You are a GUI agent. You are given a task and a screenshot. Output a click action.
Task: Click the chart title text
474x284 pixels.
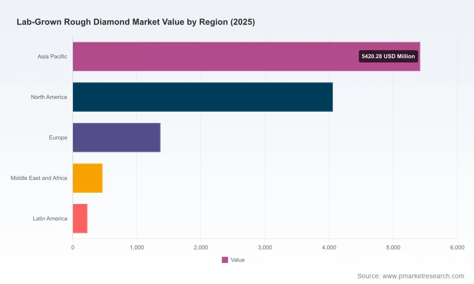(x=136, y=22)
